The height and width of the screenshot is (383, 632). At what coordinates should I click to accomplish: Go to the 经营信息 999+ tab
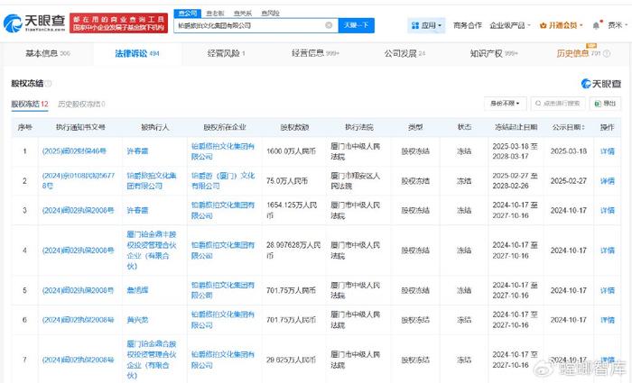(x=316, y=53)
